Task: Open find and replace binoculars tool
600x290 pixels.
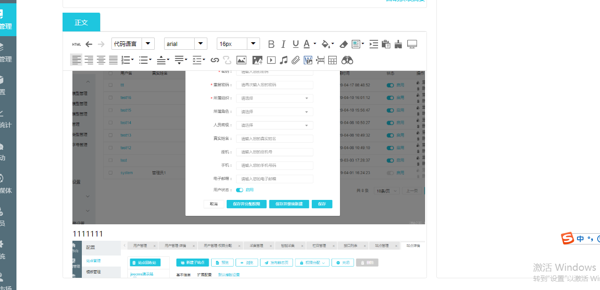Action: click(x=347, y=60)
